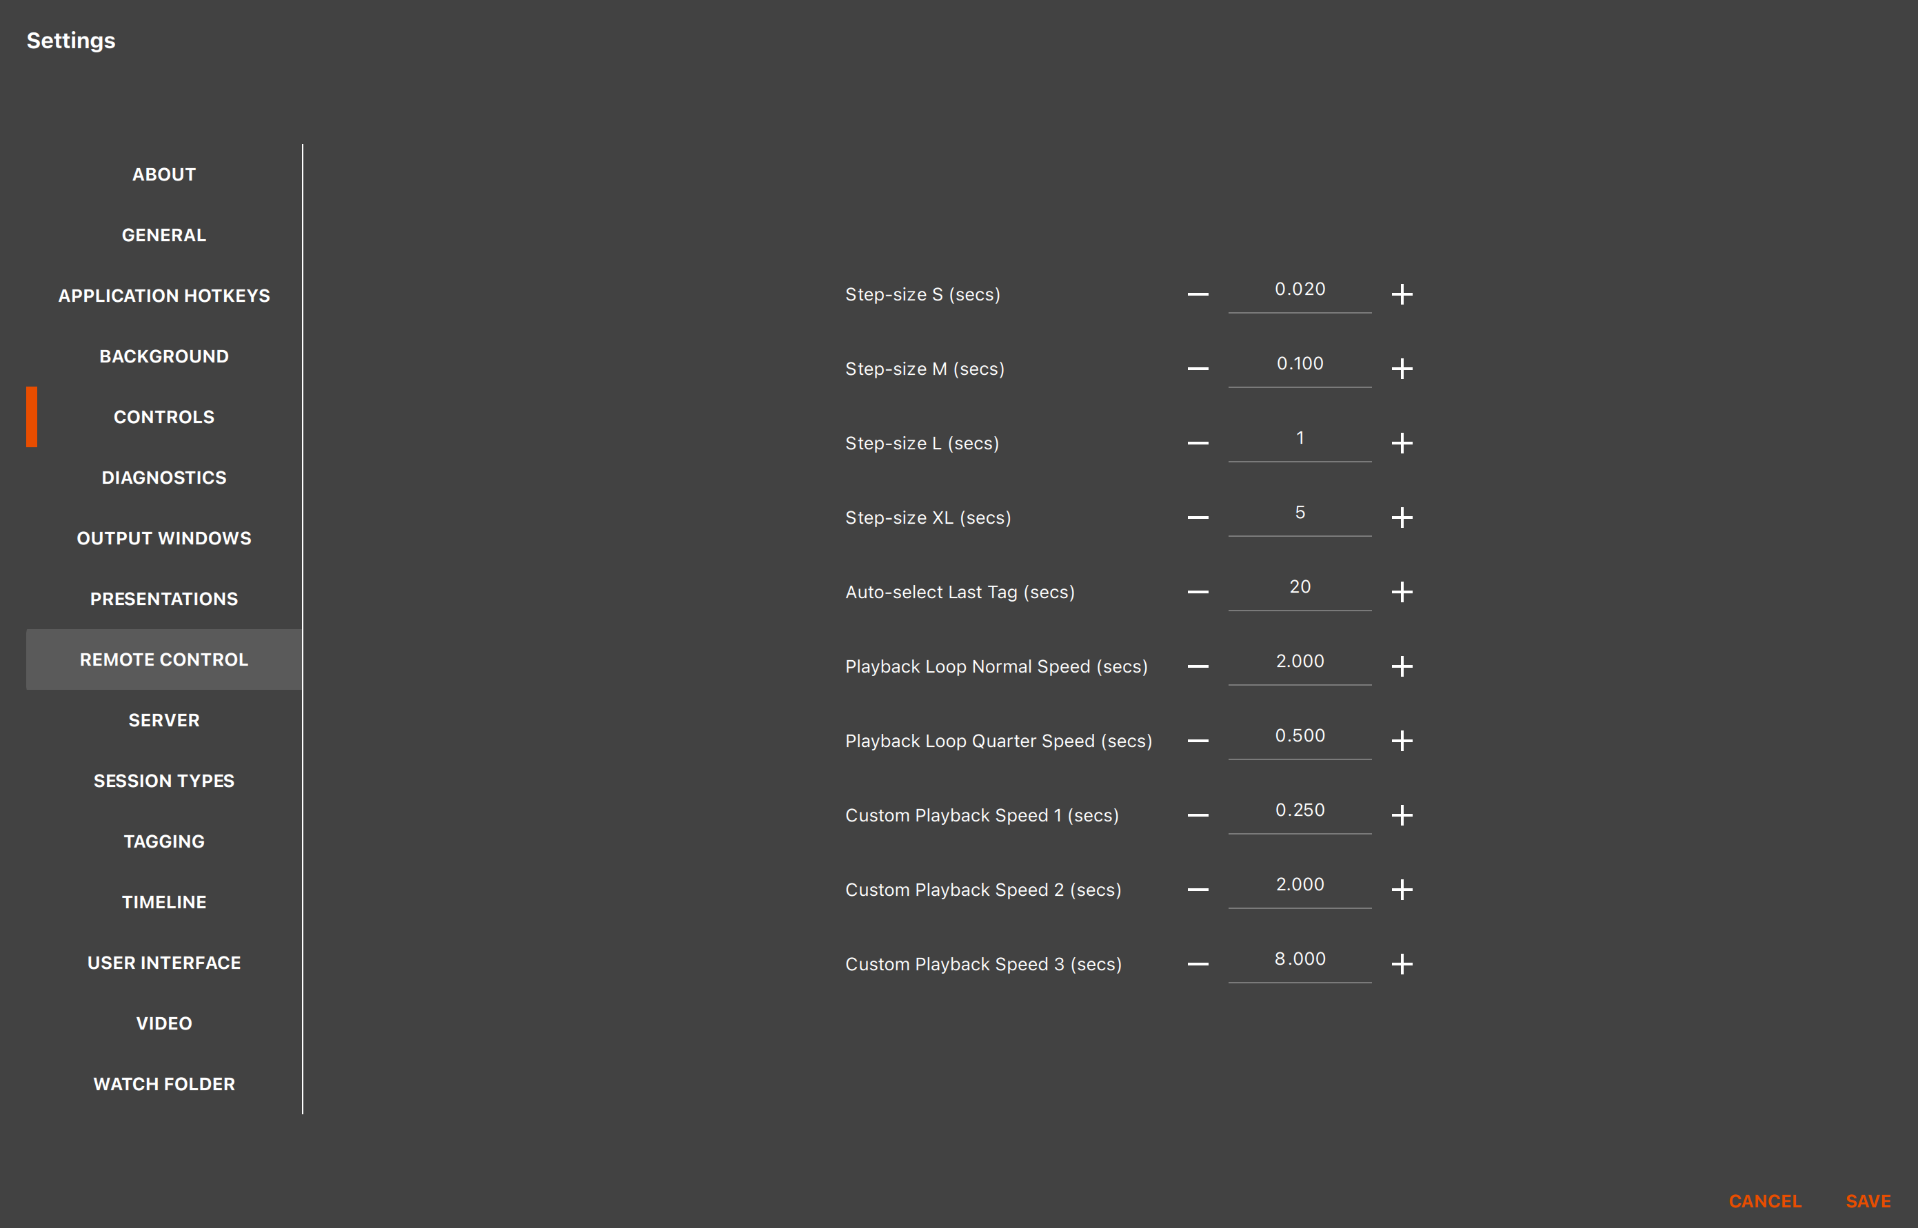Decrease Custom Playback Speed 1 value
This screenshot has height=1228, width=1918.
pyautogui.click(x=1198, y=815)
